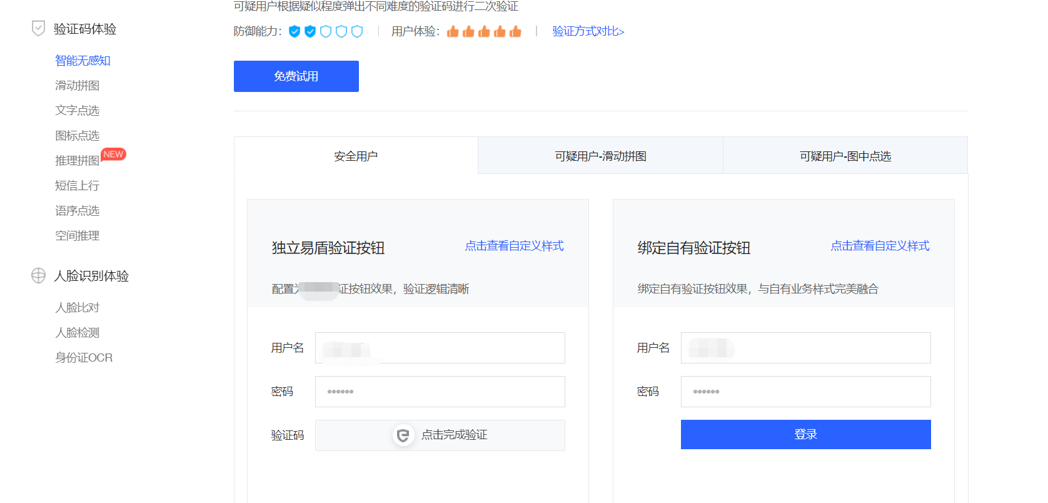1048x503 pixels.
Task: Focus the 用户名 field in the right form
Action: 805,348
